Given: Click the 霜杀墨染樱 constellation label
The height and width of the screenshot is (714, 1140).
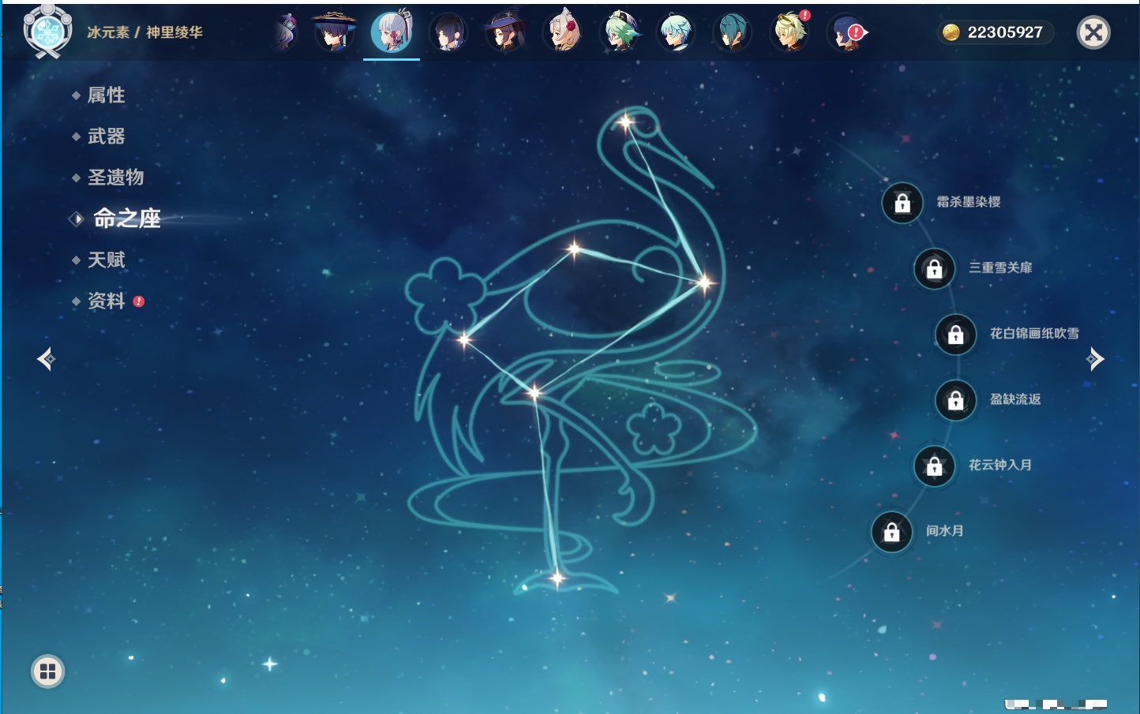Looking at the screenshot, I should point(969,202).
